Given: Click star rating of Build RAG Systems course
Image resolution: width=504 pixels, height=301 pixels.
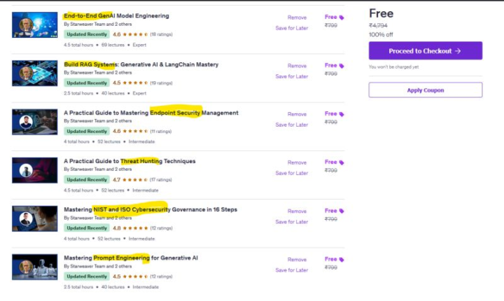Looking at the screenshot, I should (135, 83).
